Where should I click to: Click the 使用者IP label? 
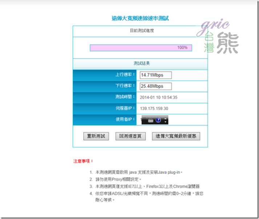point(125,119)
